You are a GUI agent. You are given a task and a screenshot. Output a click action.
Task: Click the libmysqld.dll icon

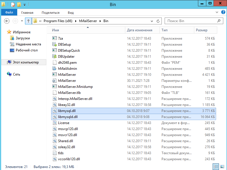pos(54,117)
